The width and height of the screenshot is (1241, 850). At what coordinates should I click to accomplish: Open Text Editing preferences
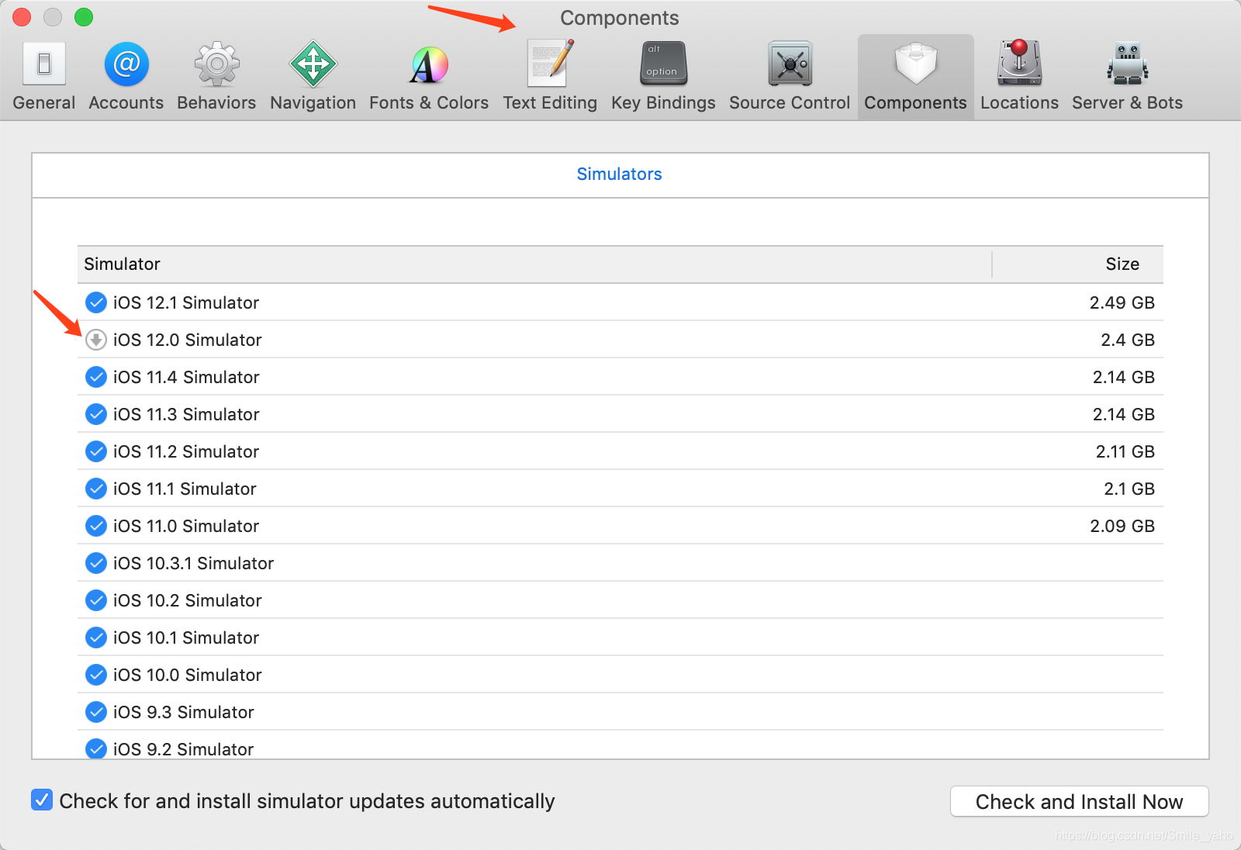(550, 77)
